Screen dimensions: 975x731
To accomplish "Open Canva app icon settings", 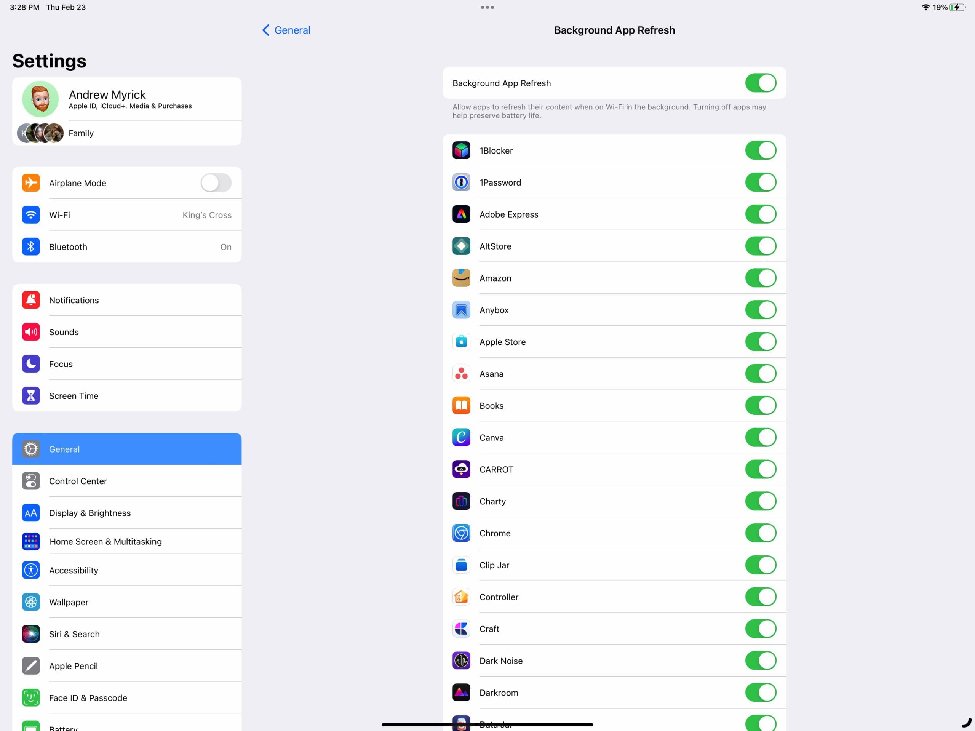I will point(461,438).
